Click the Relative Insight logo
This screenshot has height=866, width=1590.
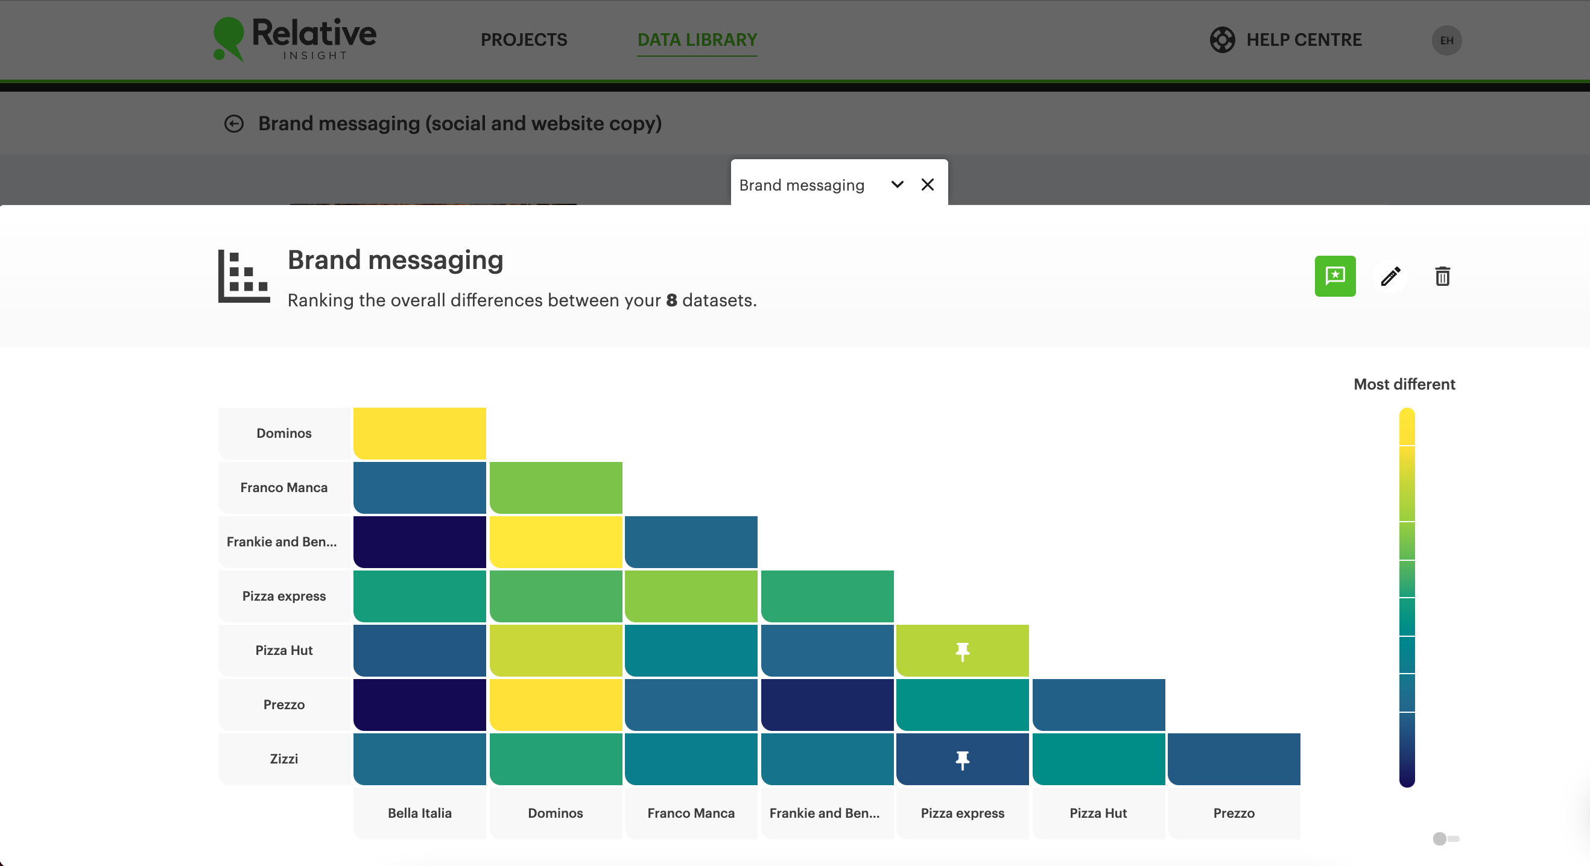point(294,39)
